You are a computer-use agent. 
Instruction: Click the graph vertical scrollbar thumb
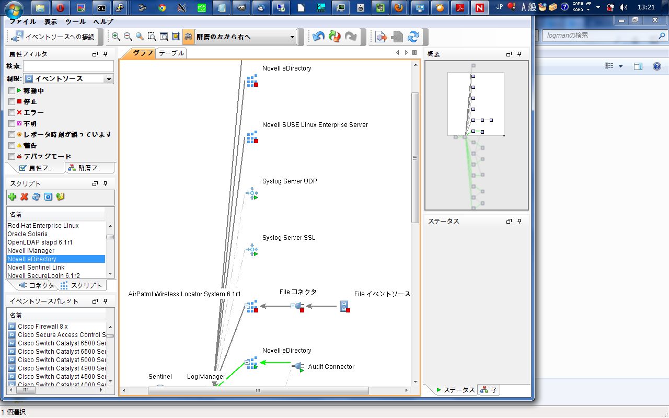(x=416, y=158)
